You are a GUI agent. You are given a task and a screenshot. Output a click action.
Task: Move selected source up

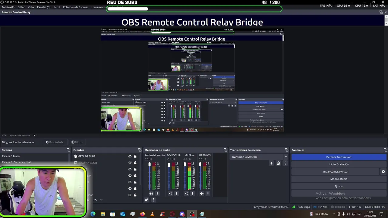click(95, 200)
